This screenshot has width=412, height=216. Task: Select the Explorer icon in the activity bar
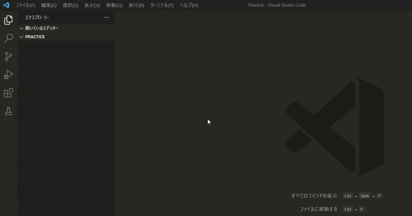pos(8,20)
